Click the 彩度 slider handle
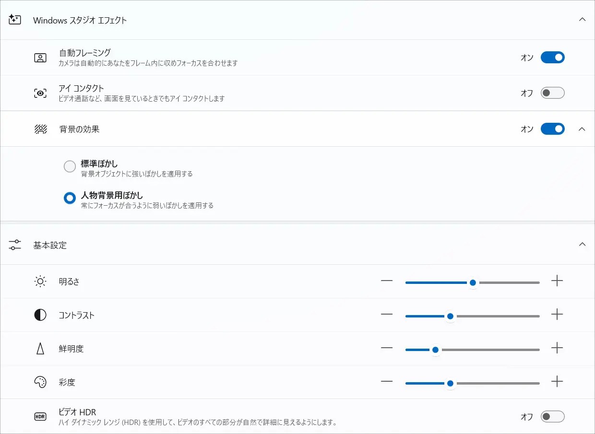595x434 pixels. 450,383
